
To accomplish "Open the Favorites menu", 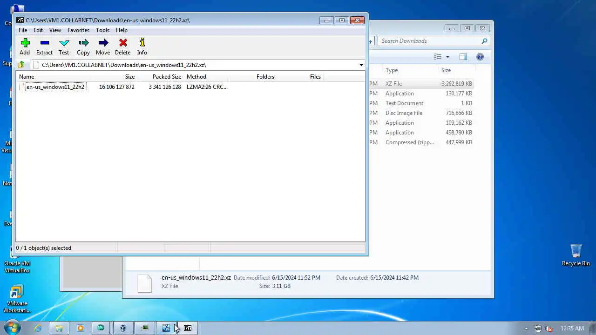I will [78, 30].
